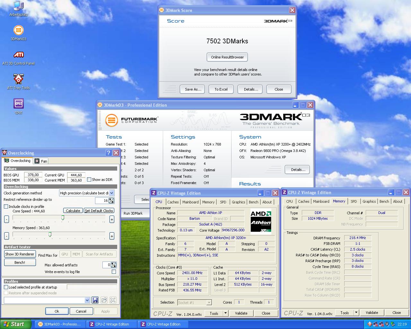The width and height of the screenshot is (411, 329).
Task: Click the Memory Speed slider handle
Action: coord(50,235)
